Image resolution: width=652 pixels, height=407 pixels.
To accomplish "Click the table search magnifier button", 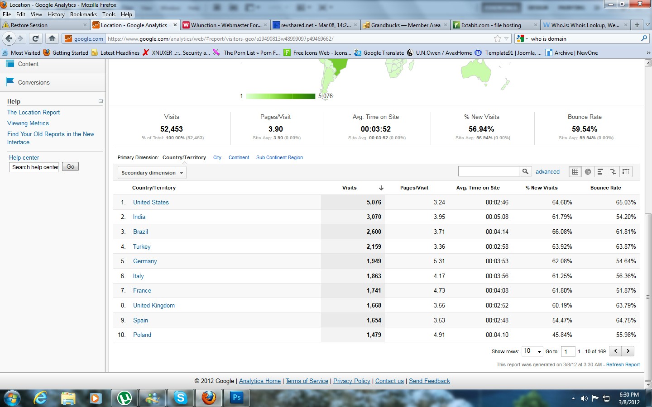I will point(525,171).
